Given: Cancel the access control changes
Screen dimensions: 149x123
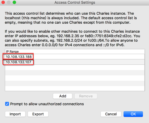Looking at the screenshot, I should (x=111, y=114).
